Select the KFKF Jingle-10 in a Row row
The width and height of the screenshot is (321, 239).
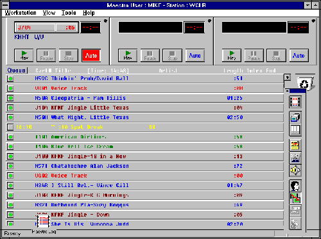[145, 156]
